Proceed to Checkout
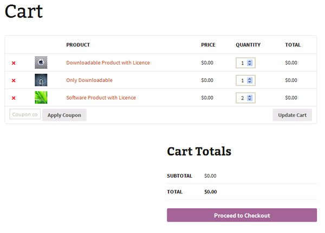 242,215
